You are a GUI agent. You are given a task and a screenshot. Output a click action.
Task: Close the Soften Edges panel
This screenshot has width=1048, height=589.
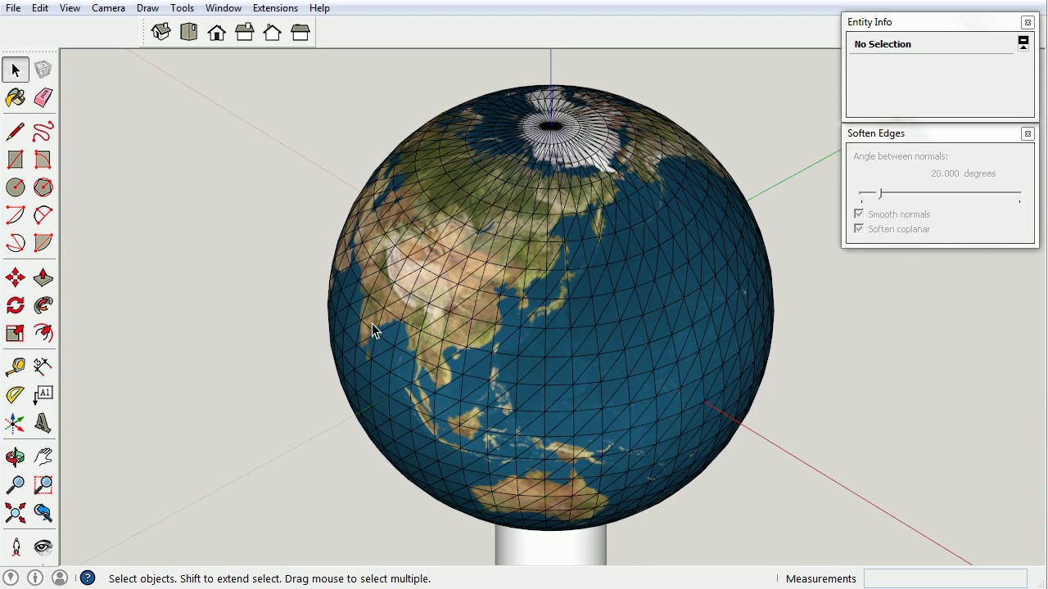coord(1028,133)
